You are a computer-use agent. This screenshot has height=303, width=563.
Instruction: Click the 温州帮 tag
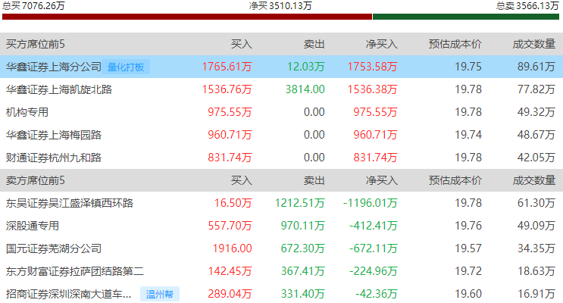pos(159,294)
